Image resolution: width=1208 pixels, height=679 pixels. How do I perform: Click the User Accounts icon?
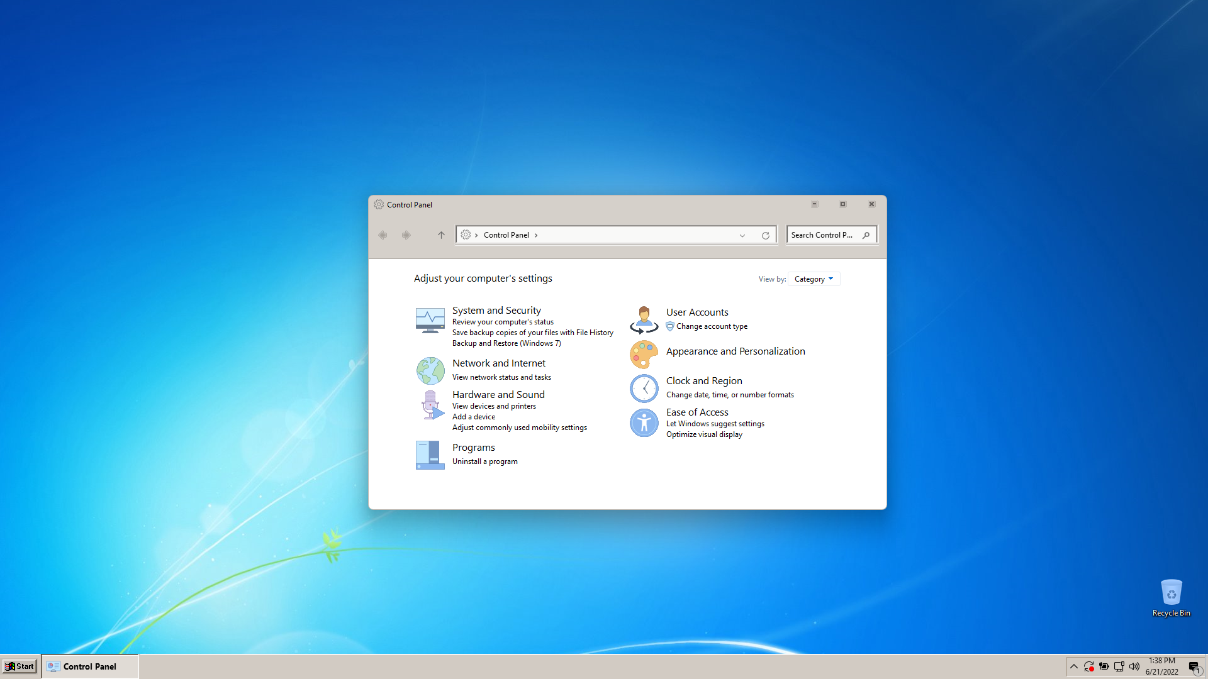pos(644,320)
